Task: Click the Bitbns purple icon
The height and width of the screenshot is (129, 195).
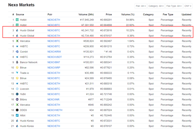Action: point(17,99)
